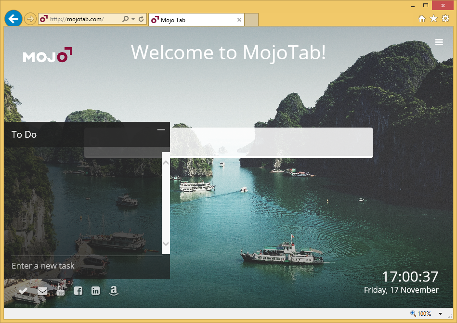
Task: Click the mojotab.com URL address field
Action: click(85, 19)
